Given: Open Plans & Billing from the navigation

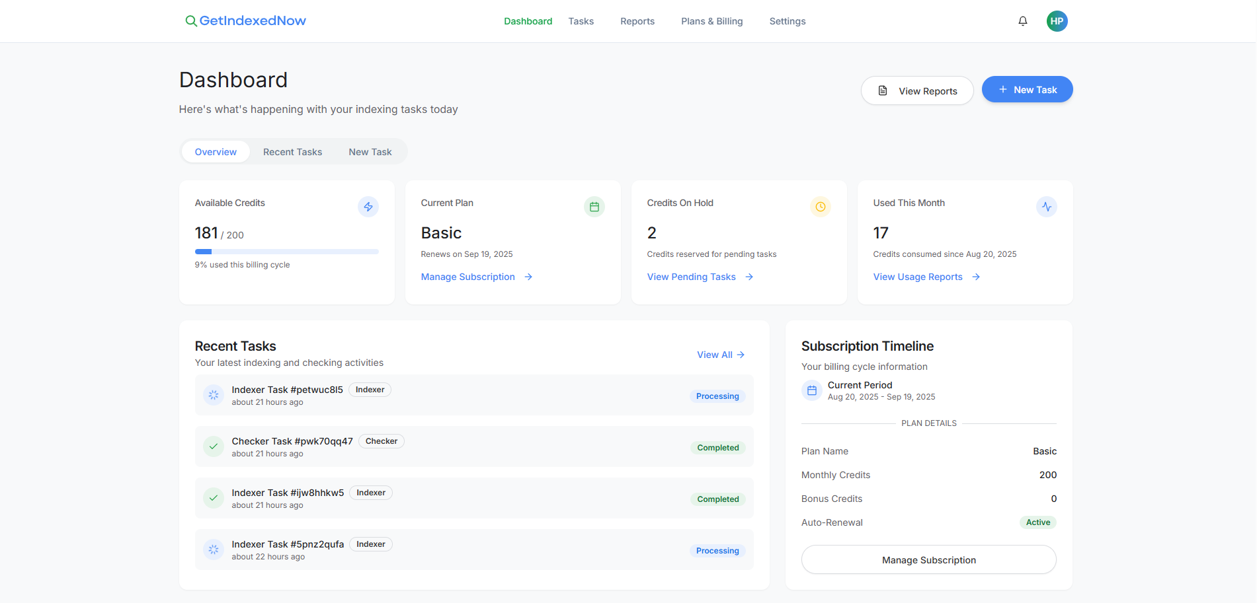Looking at the screenshot, I should pos(711,20).
